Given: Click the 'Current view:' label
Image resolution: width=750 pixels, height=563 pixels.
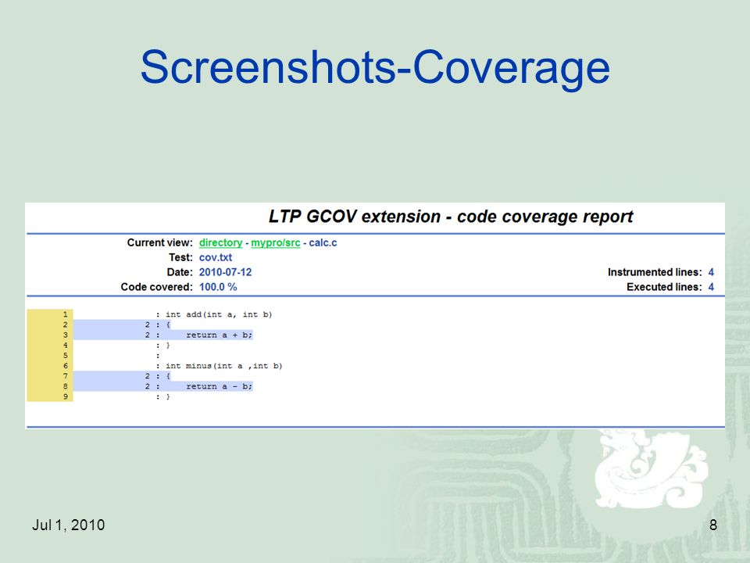Looking at the screenshot, I should pos(159,242).
